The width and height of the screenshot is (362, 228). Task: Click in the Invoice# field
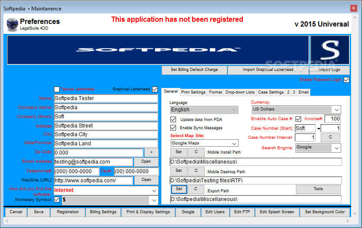click(x=332, y=119)
